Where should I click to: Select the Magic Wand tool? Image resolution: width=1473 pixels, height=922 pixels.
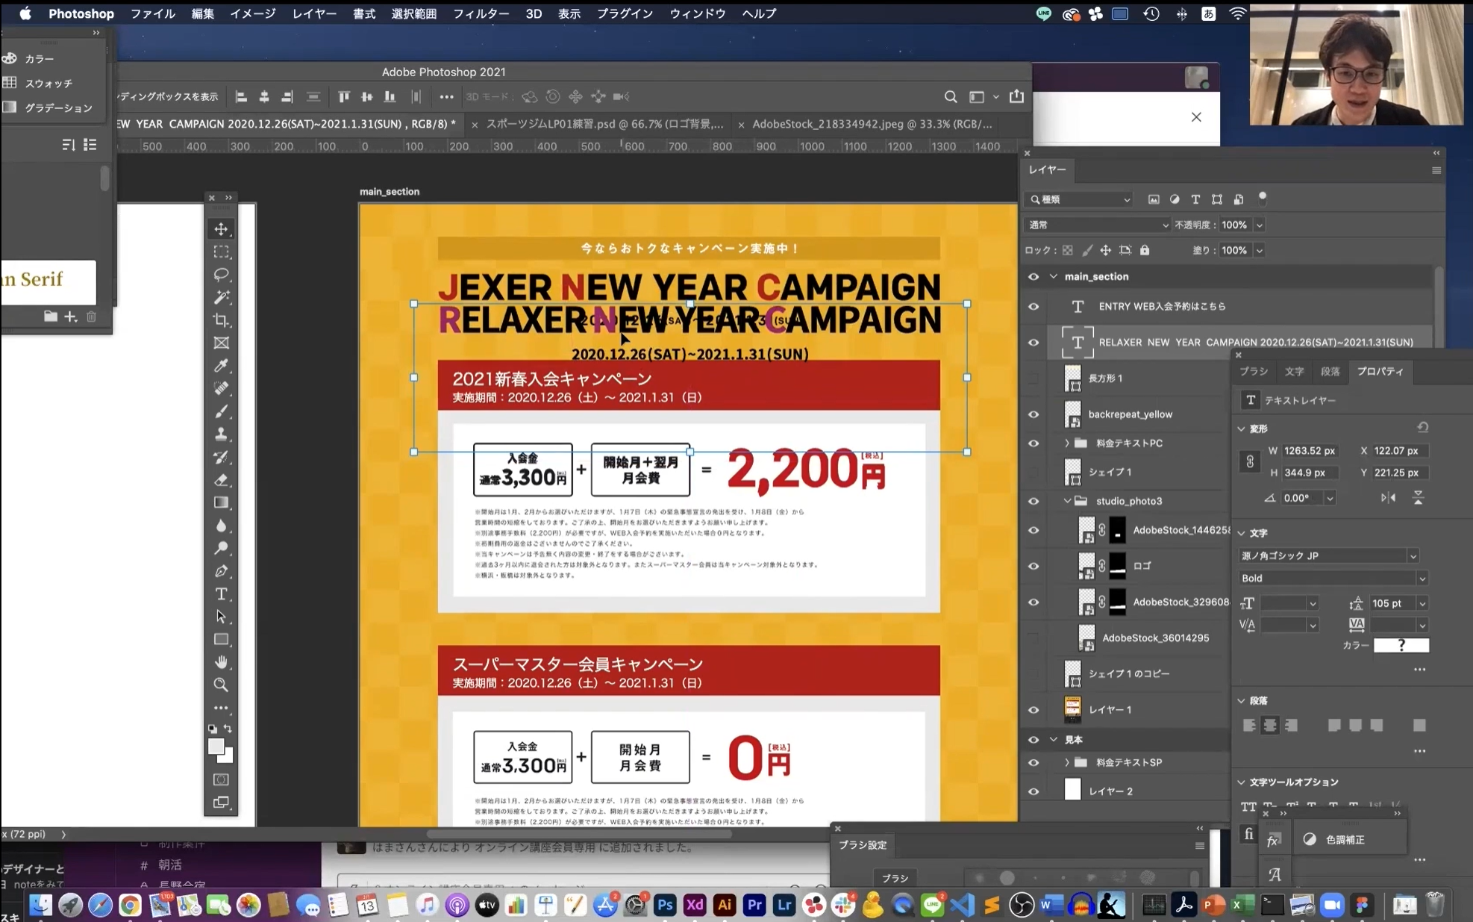(221, 297)
